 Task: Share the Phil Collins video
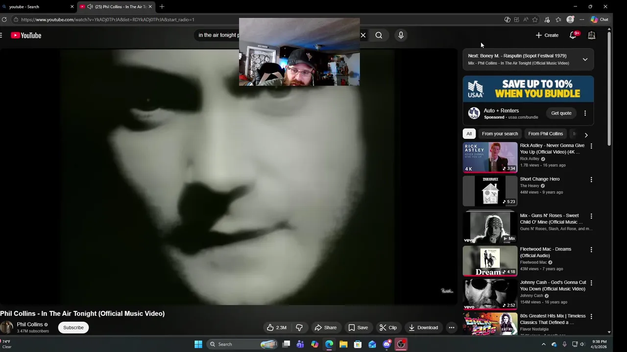pos(325,328)
